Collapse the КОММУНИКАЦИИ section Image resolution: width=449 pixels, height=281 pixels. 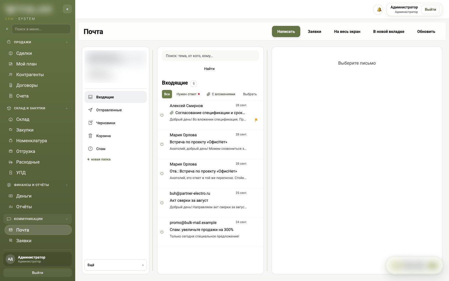coord(38,219)
